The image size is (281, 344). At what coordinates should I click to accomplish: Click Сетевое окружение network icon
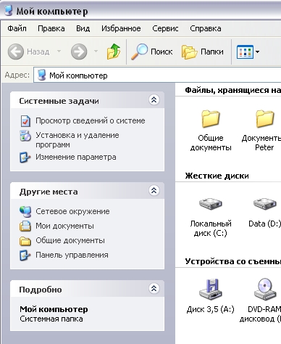pyautogui.click(x=25, y=212)
